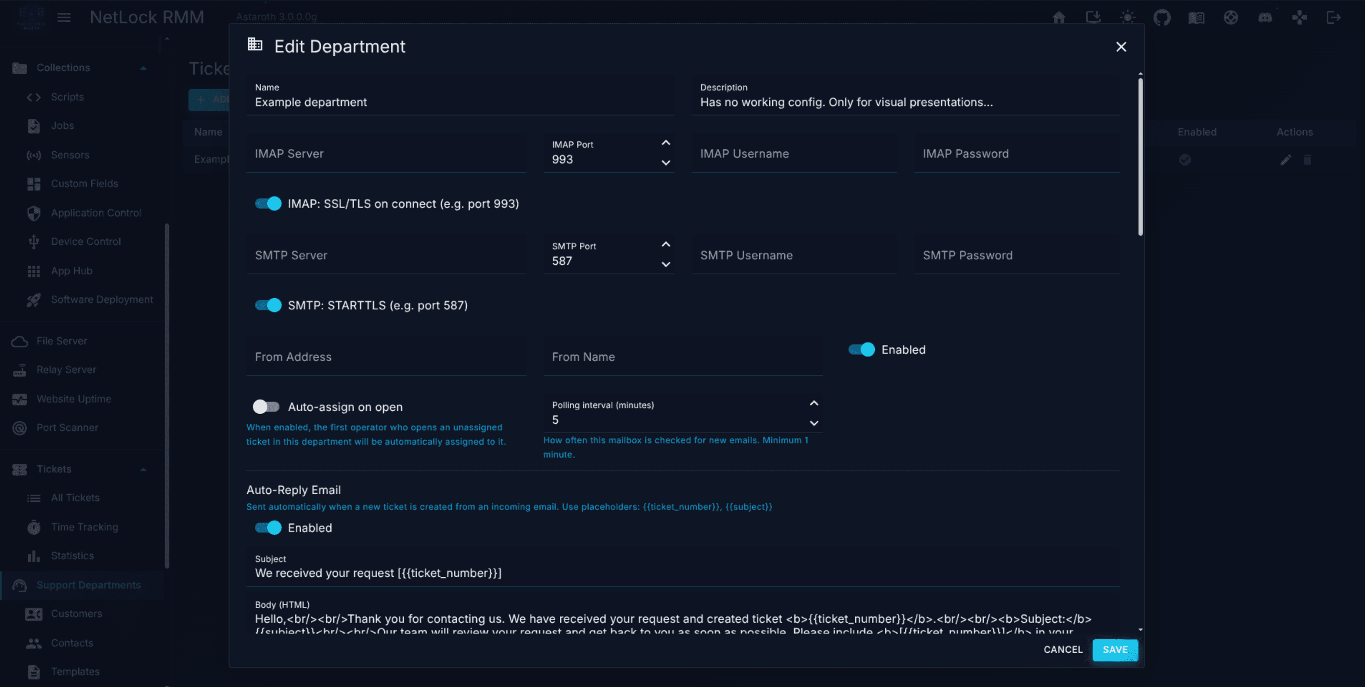Click the Port Scanner target icon
This screenshot has width=1365, height=687.
(x=20, y=428)
